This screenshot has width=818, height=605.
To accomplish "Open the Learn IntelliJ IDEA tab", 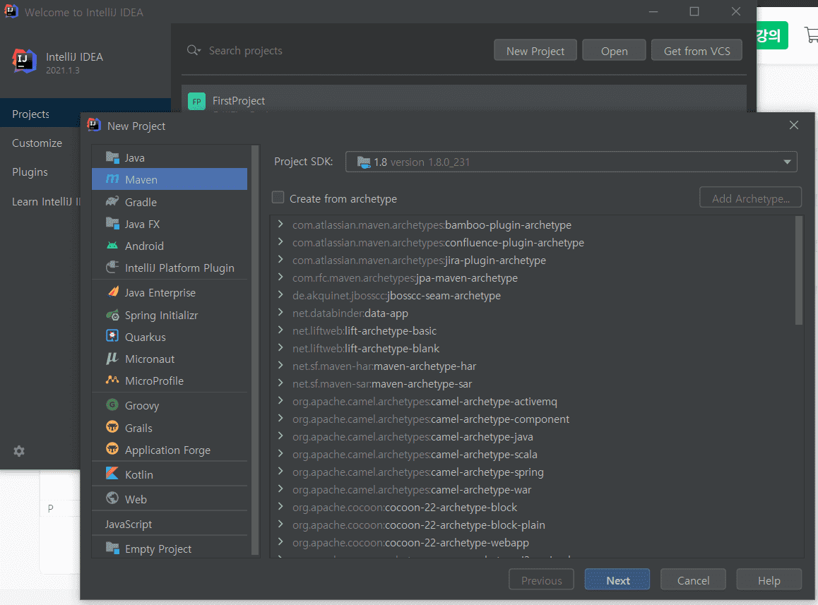I will point(40,201).
